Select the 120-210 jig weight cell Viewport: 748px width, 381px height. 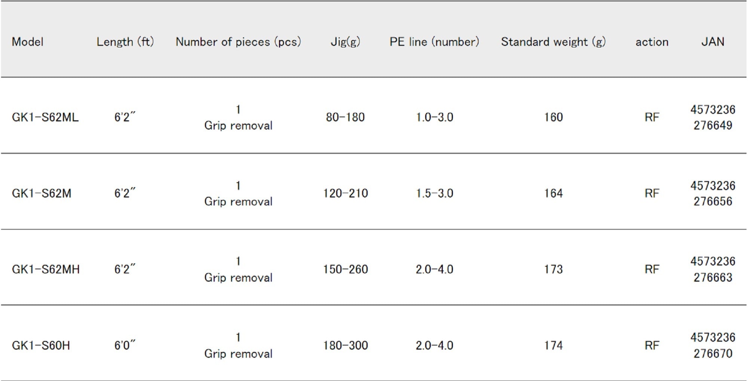pyautogui.click(x=345, y=193)
